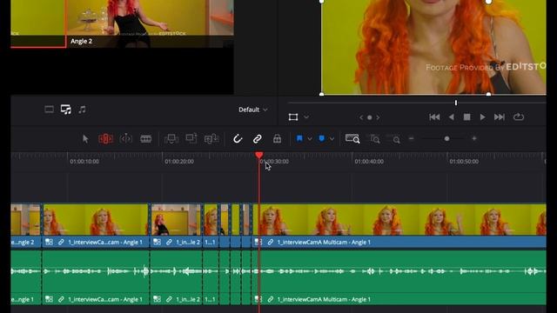Show video-only multicam mode
Viewport: 557px width, 313px height.
[49, 110]
